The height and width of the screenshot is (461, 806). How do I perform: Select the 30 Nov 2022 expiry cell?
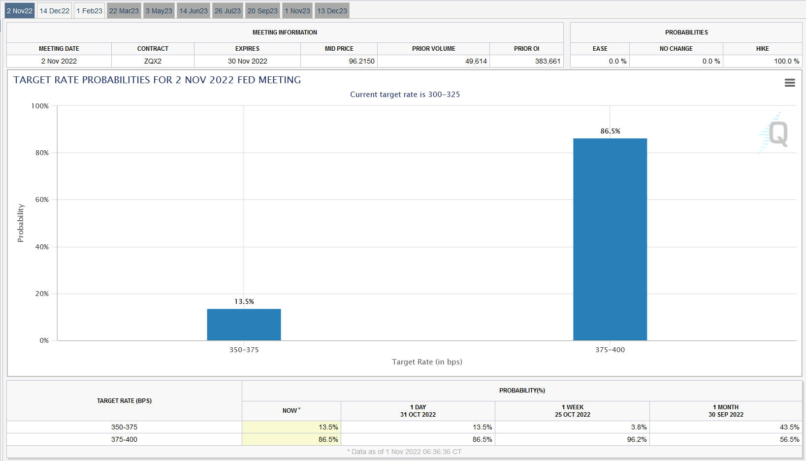pyautogui.click(x=247, y=61)
